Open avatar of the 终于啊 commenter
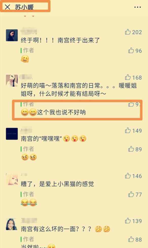Screen dimensions: 148x248 [12, 35]
